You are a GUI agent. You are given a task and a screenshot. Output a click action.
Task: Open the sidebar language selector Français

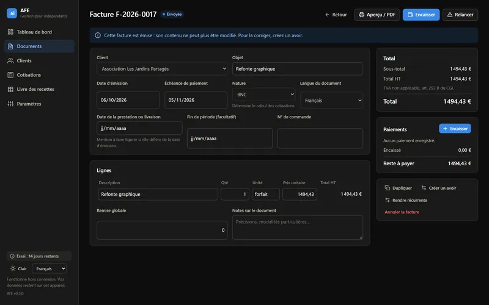(50, 268)
